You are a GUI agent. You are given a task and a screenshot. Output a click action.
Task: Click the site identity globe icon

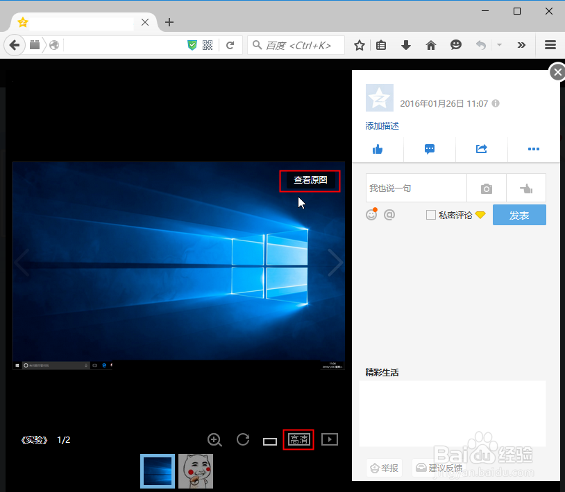click(54, 45)
